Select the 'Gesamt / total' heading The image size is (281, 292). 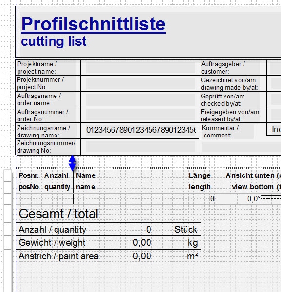click(x=58, y=214)
